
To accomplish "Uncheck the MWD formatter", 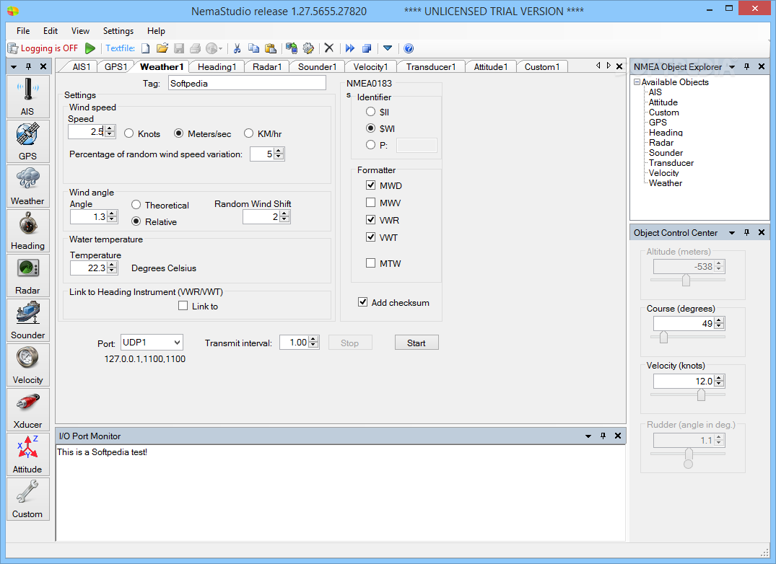I will point(383,185).
